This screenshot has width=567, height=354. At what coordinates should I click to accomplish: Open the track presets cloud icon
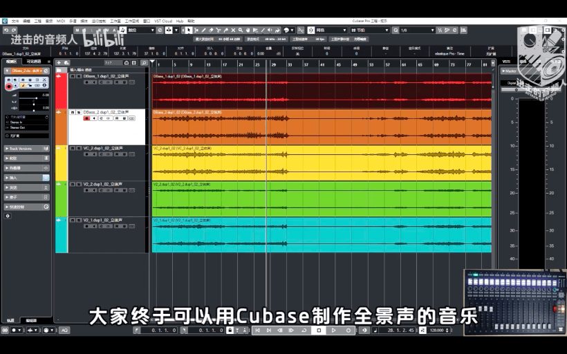click(66, 63)
